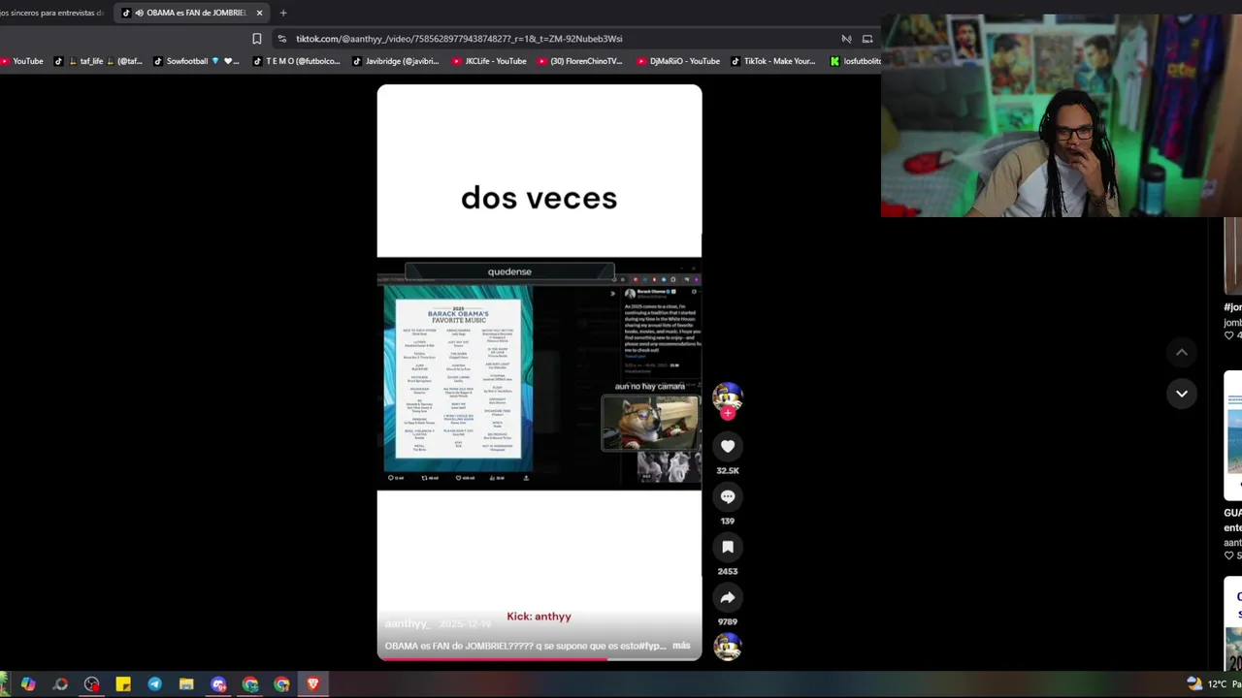
Task: Open weather widget showing 12°C
Action: pyautogui.click(x=1214, y=684)
